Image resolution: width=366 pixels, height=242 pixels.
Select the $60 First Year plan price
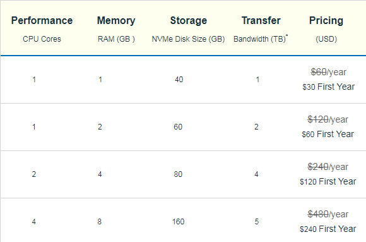click(328, 134)
